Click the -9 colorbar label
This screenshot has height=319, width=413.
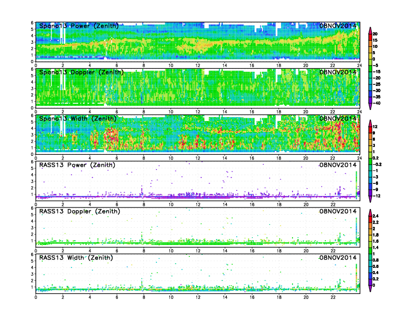pyautogui.click(x=375, y=190)
